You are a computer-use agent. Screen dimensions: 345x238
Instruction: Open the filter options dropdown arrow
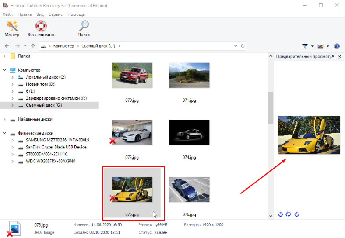click(x=313, y=46)
